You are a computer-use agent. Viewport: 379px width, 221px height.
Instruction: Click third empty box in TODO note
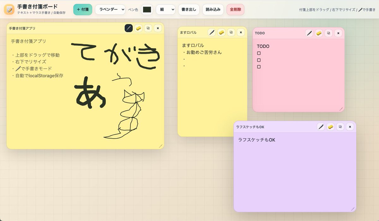(259, 67)
